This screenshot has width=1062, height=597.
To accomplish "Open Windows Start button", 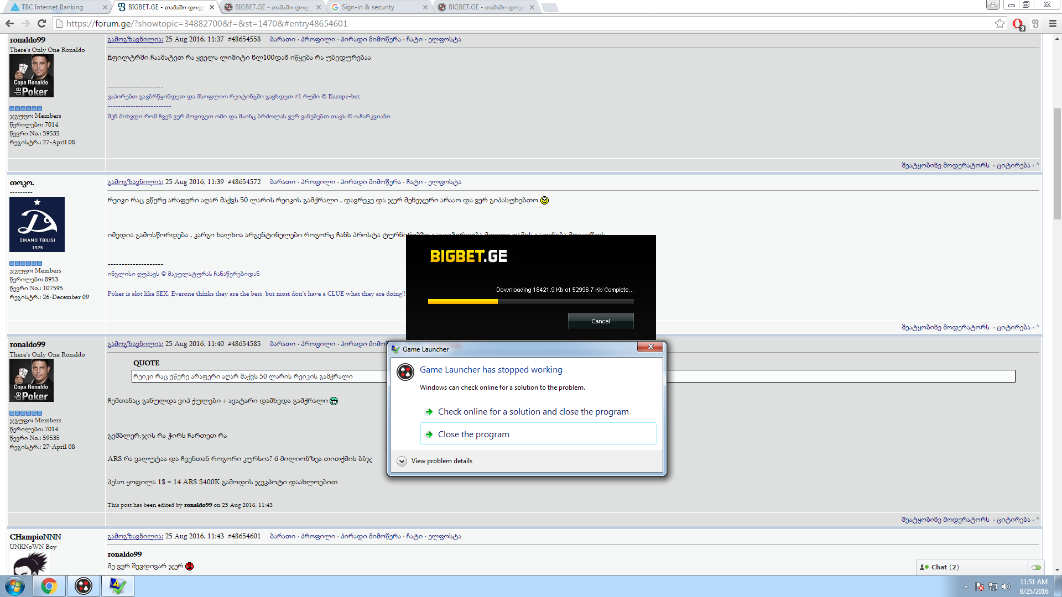I will (x=15, y=586).
